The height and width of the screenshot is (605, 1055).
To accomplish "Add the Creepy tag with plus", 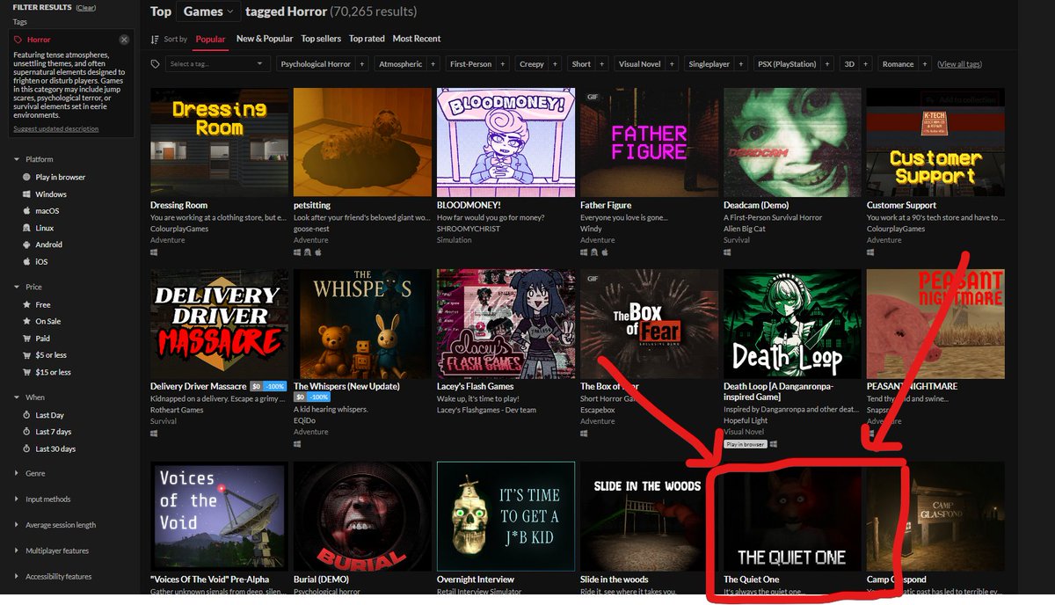I will pyautogui.click(x=556, y=64).
